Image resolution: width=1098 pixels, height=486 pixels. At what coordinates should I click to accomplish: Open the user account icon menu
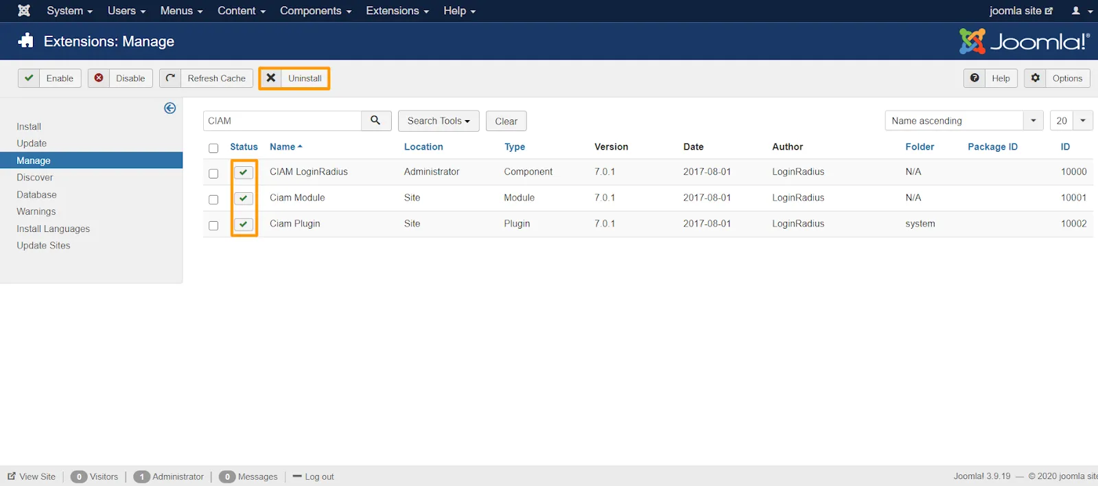point(1082,11)
